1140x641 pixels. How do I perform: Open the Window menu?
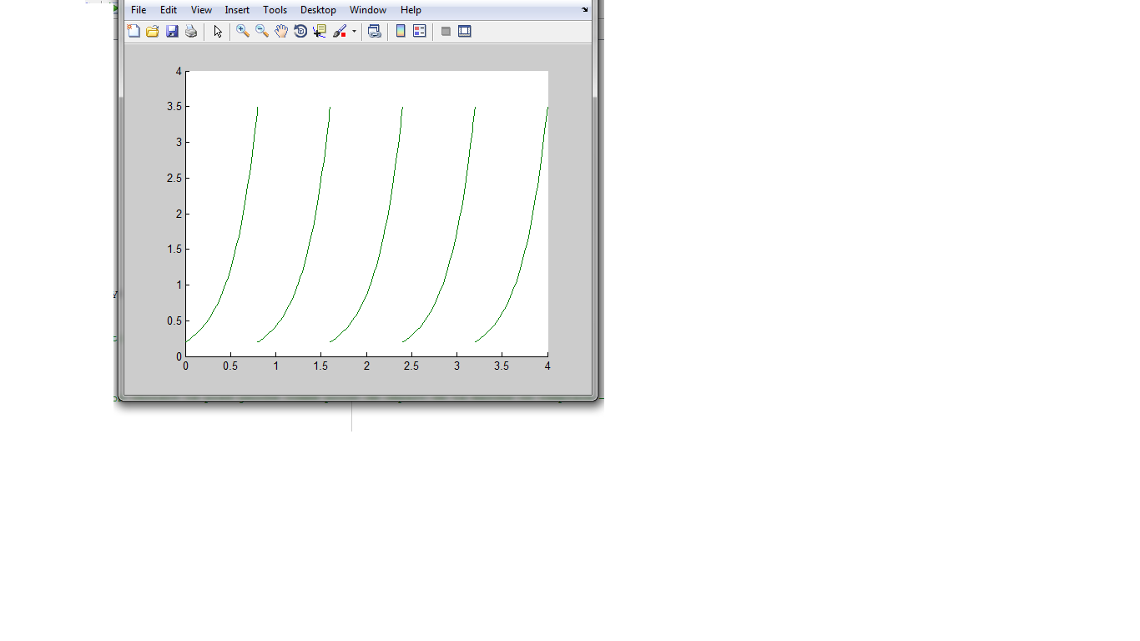[x=368, y=10]
